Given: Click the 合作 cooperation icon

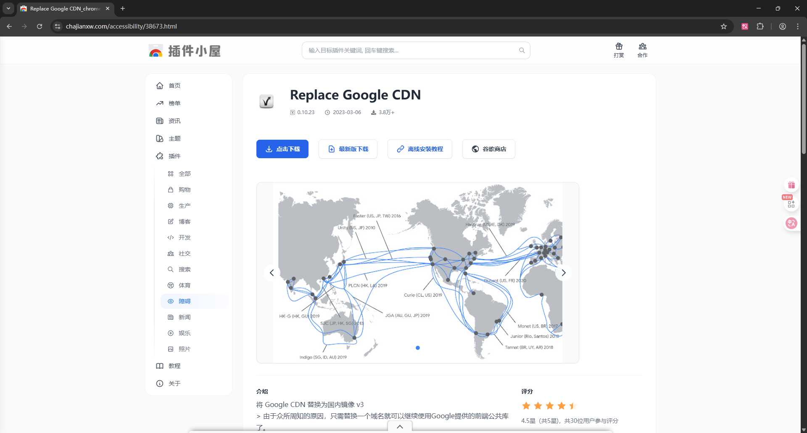Looking at the screenshot, I should pyautogui.click(x=642, y=47).
